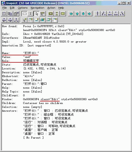Screen dimensions: 132x152
Task: Click the yellow rectangle window icon
Action: click(x=51, y=14)
